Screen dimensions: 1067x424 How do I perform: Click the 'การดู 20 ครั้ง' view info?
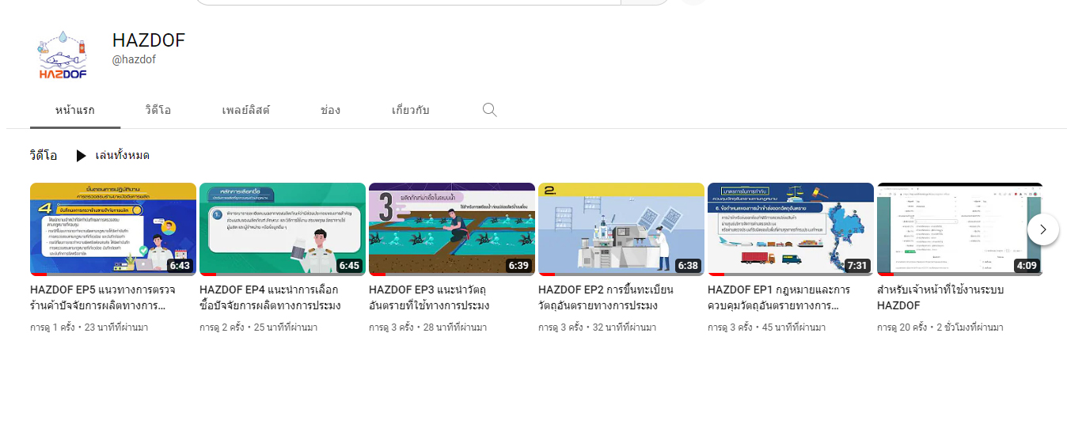point(902,327)
